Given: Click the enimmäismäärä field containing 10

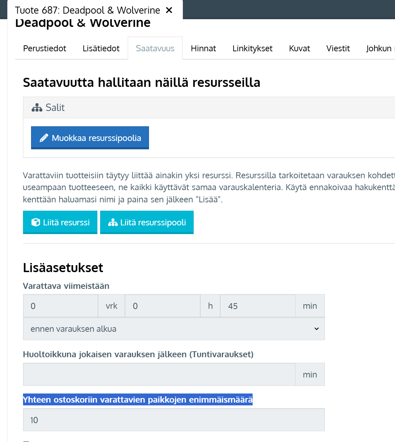Looking at the screenshot, I should point(174,420).
